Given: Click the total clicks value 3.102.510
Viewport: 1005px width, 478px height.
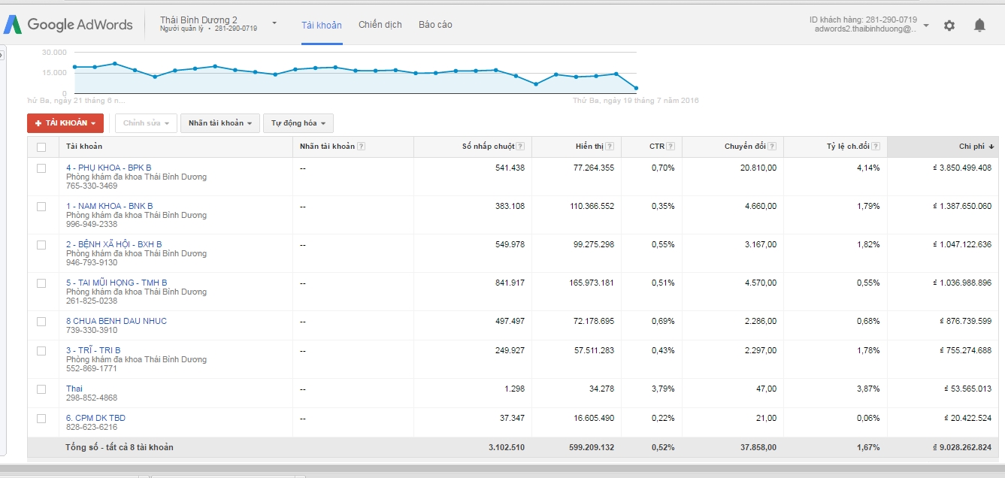Looking at the screenshot, I should (x=507, y=447).
